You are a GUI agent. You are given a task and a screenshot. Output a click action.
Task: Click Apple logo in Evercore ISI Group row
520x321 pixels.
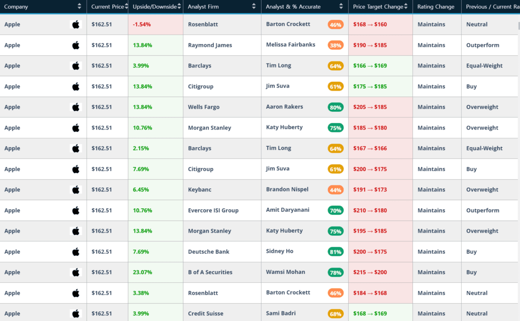(76, 211)
